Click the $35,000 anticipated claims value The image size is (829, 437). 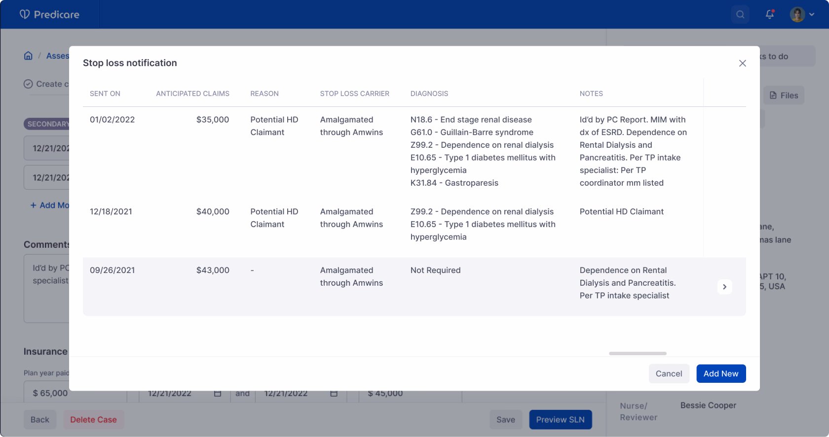click(213, 120)
